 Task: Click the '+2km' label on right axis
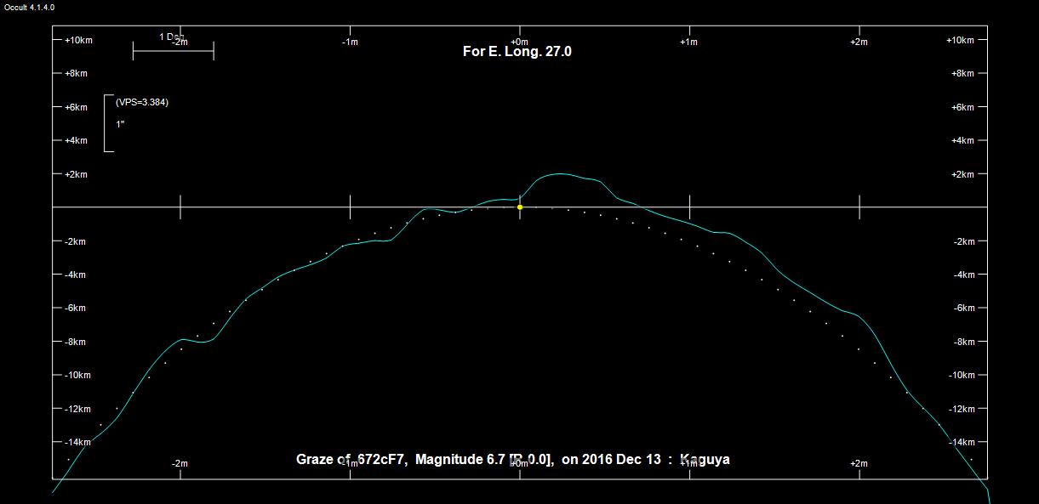coord(962,175)
